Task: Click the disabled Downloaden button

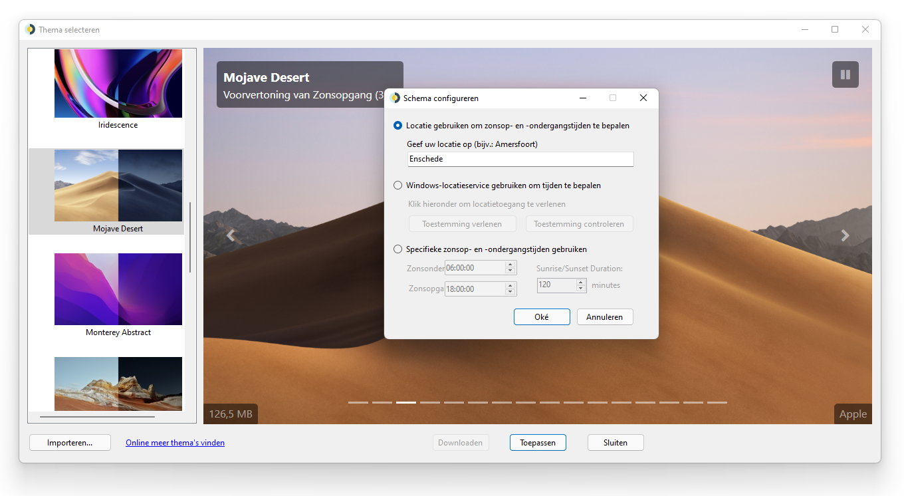Action: point(461,443)
